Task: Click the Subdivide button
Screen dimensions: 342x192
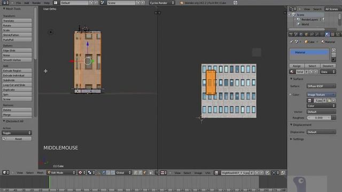Action: 17,80
